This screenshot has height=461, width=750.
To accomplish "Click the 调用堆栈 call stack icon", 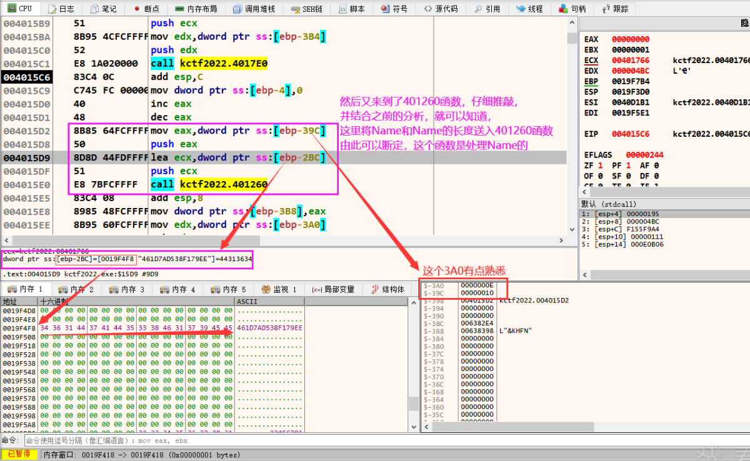I will (x=237, y=9).
